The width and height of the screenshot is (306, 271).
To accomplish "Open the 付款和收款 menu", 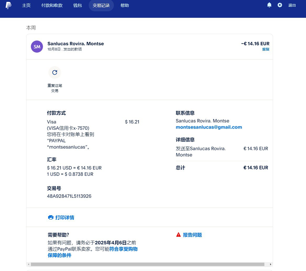I will click(x=52, y=5).
